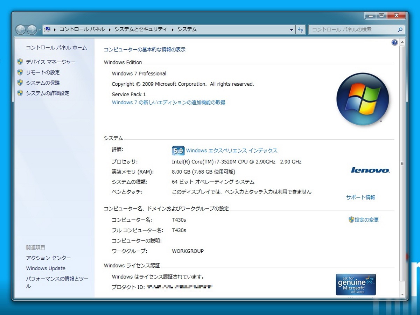Click 64 ビット オペレーティング システム text
Image resolution: width=420 pixels, height=315 pixels.
click(213, 182)
